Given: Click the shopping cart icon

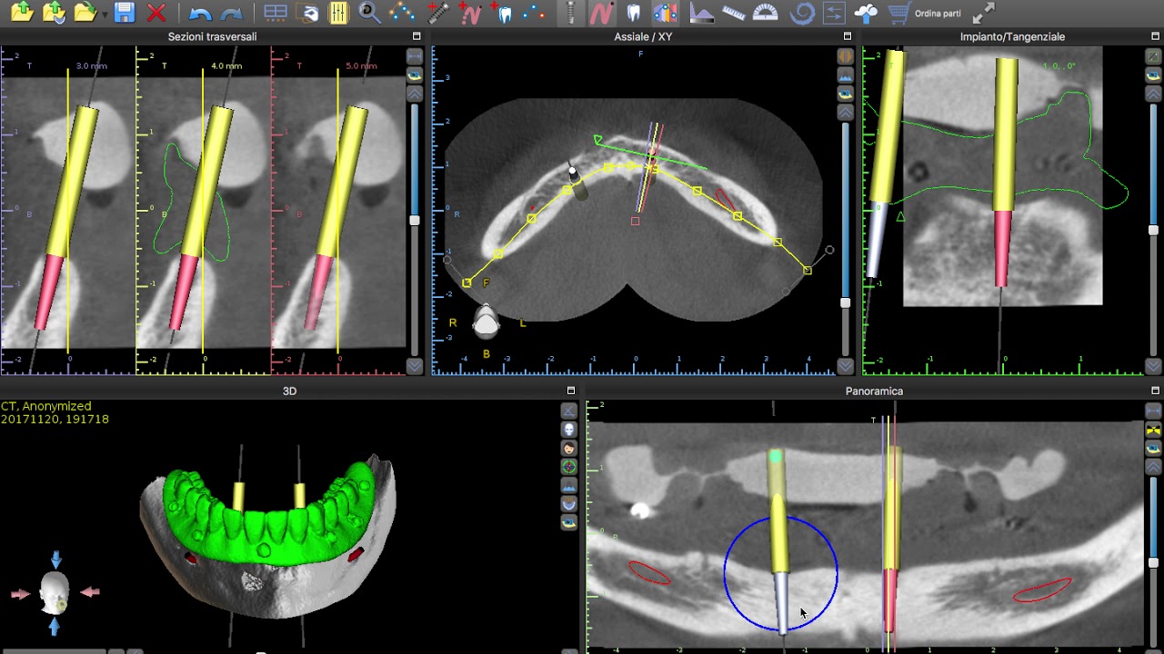Looking at the screenshot, I should (x=899, y=13).
